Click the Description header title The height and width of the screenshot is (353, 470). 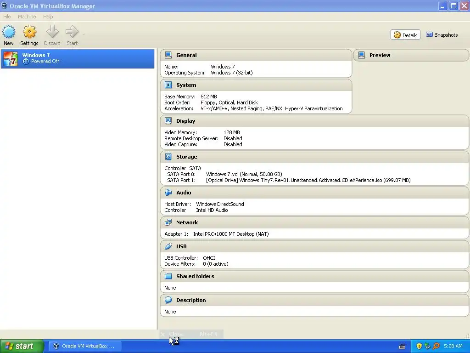point(191,300)
